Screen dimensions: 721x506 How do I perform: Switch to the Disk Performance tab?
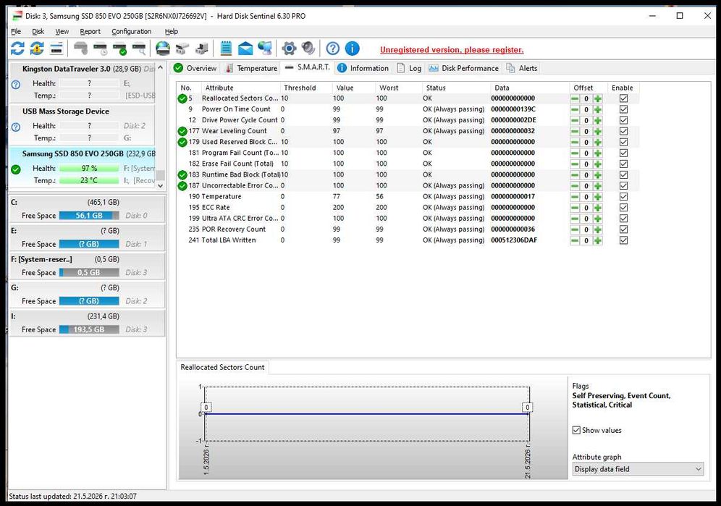(463, 68)
